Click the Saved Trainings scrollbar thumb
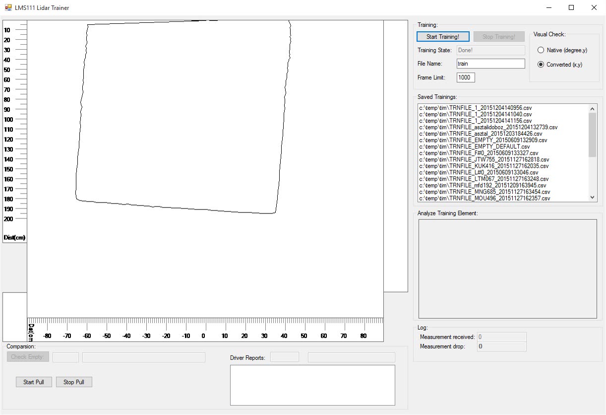Viewport: 606px width, 415px height. click(x=592, y=135)
